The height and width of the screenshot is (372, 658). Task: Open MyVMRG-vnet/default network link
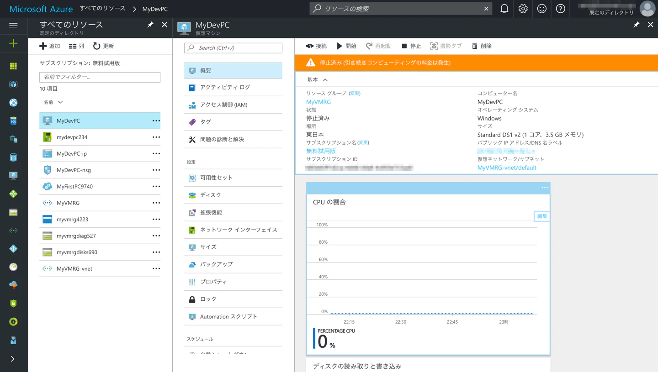507,168
